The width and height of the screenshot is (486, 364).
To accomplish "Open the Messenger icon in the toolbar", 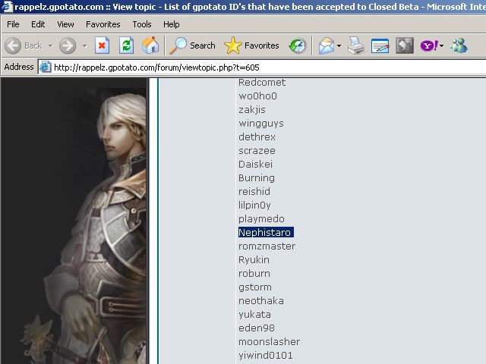I will click(459, 45).
